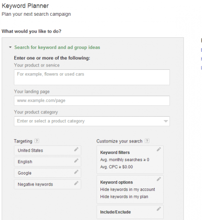Open the Include/Exclude panel
The height and width of the screenshot is (220, 202).
coord(130,212)
